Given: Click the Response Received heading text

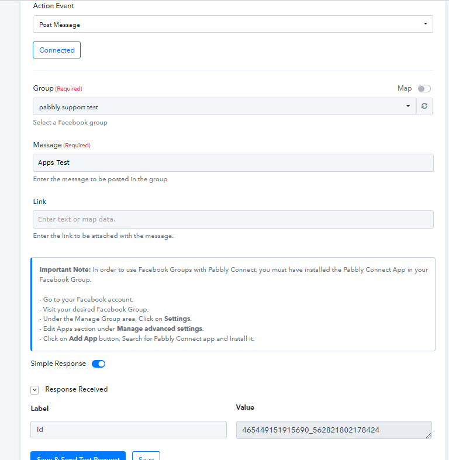Looking at the screenshot, I should pyautogui.click(x=77, y=389).
